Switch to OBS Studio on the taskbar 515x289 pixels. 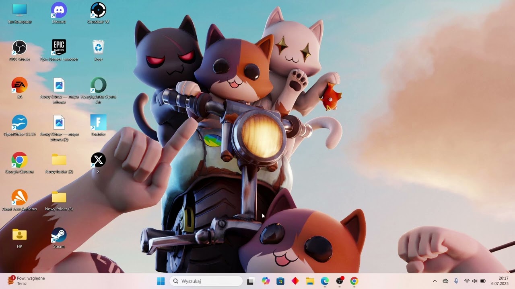(x=340, y=281)
